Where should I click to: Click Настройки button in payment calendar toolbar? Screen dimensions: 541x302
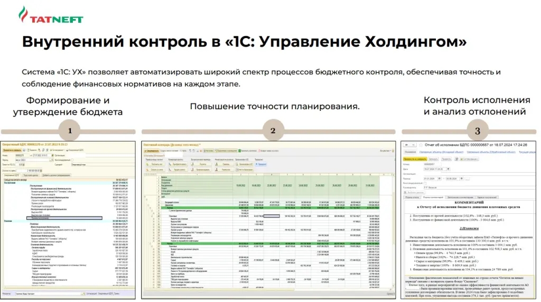pos(208,150)
